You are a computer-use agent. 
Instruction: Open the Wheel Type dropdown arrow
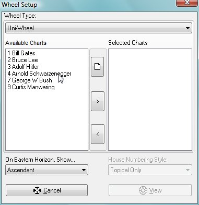(x=188, y=28)
